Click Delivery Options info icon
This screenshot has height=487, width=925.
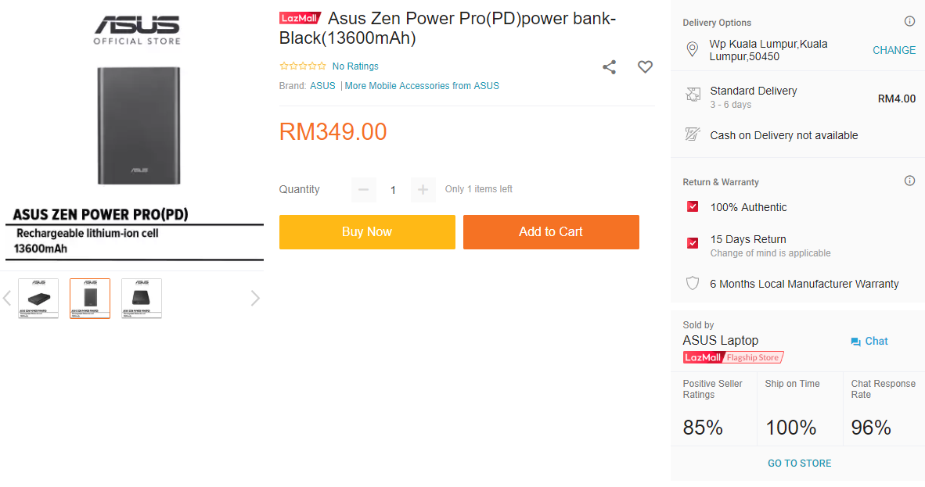pyautogui.click(x=909, y=22)
